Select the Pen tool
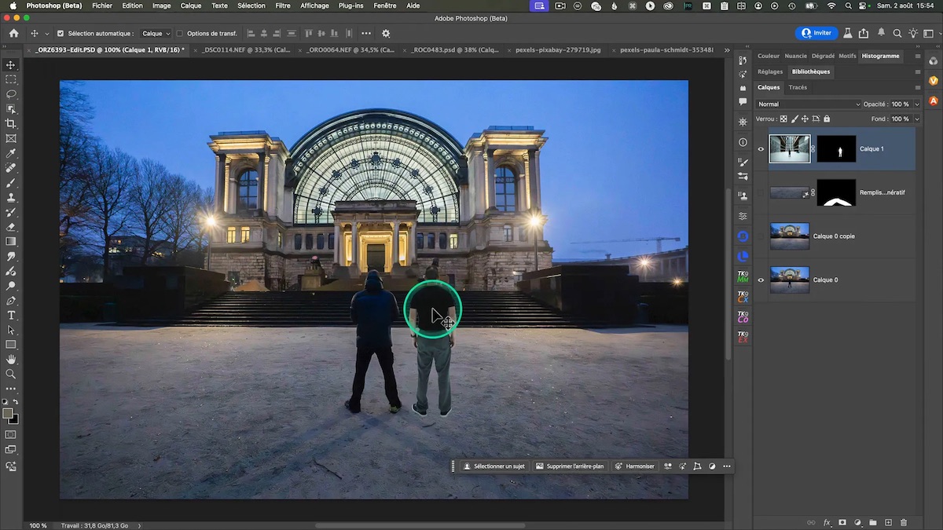Screen dimensions: 943x530 [11, 301]
